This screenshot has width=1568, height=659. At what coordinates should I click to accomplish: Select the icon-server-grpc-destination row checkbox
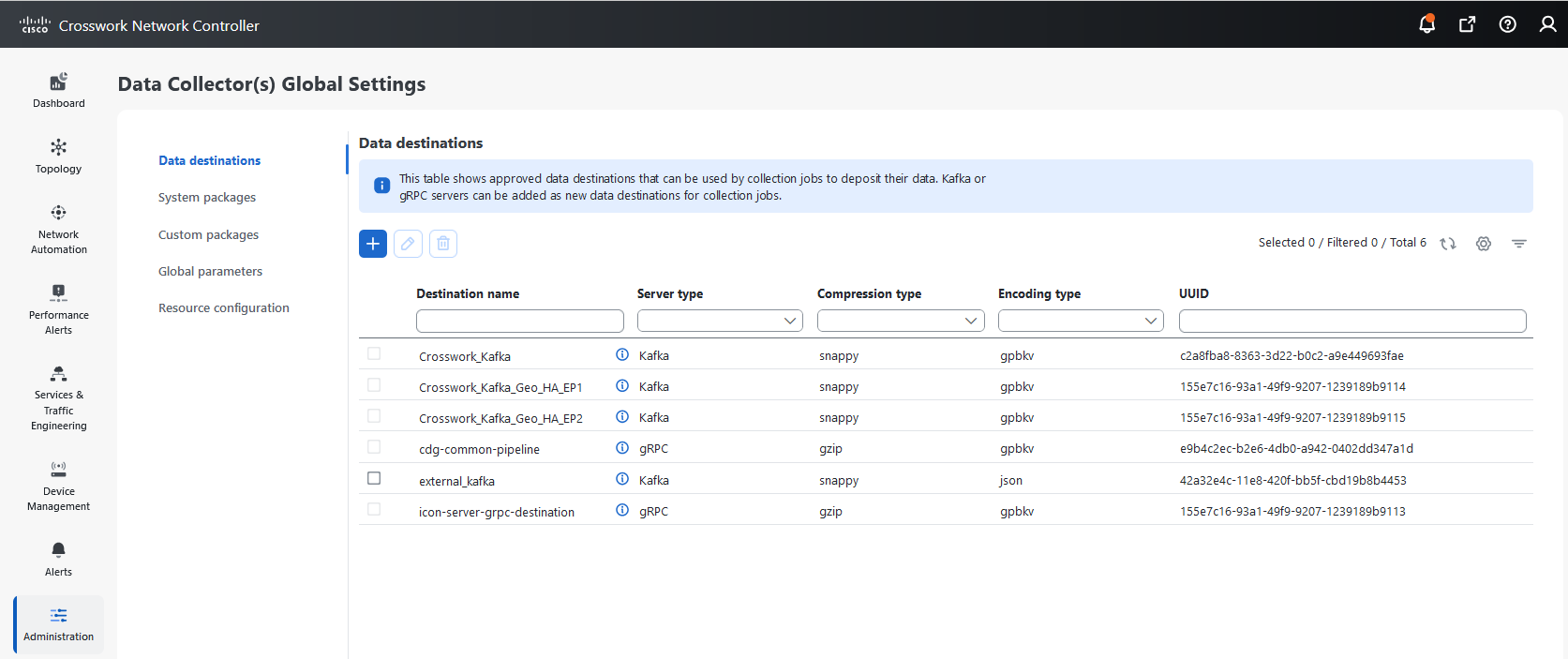pyautogui.click(x=374, y=509)
